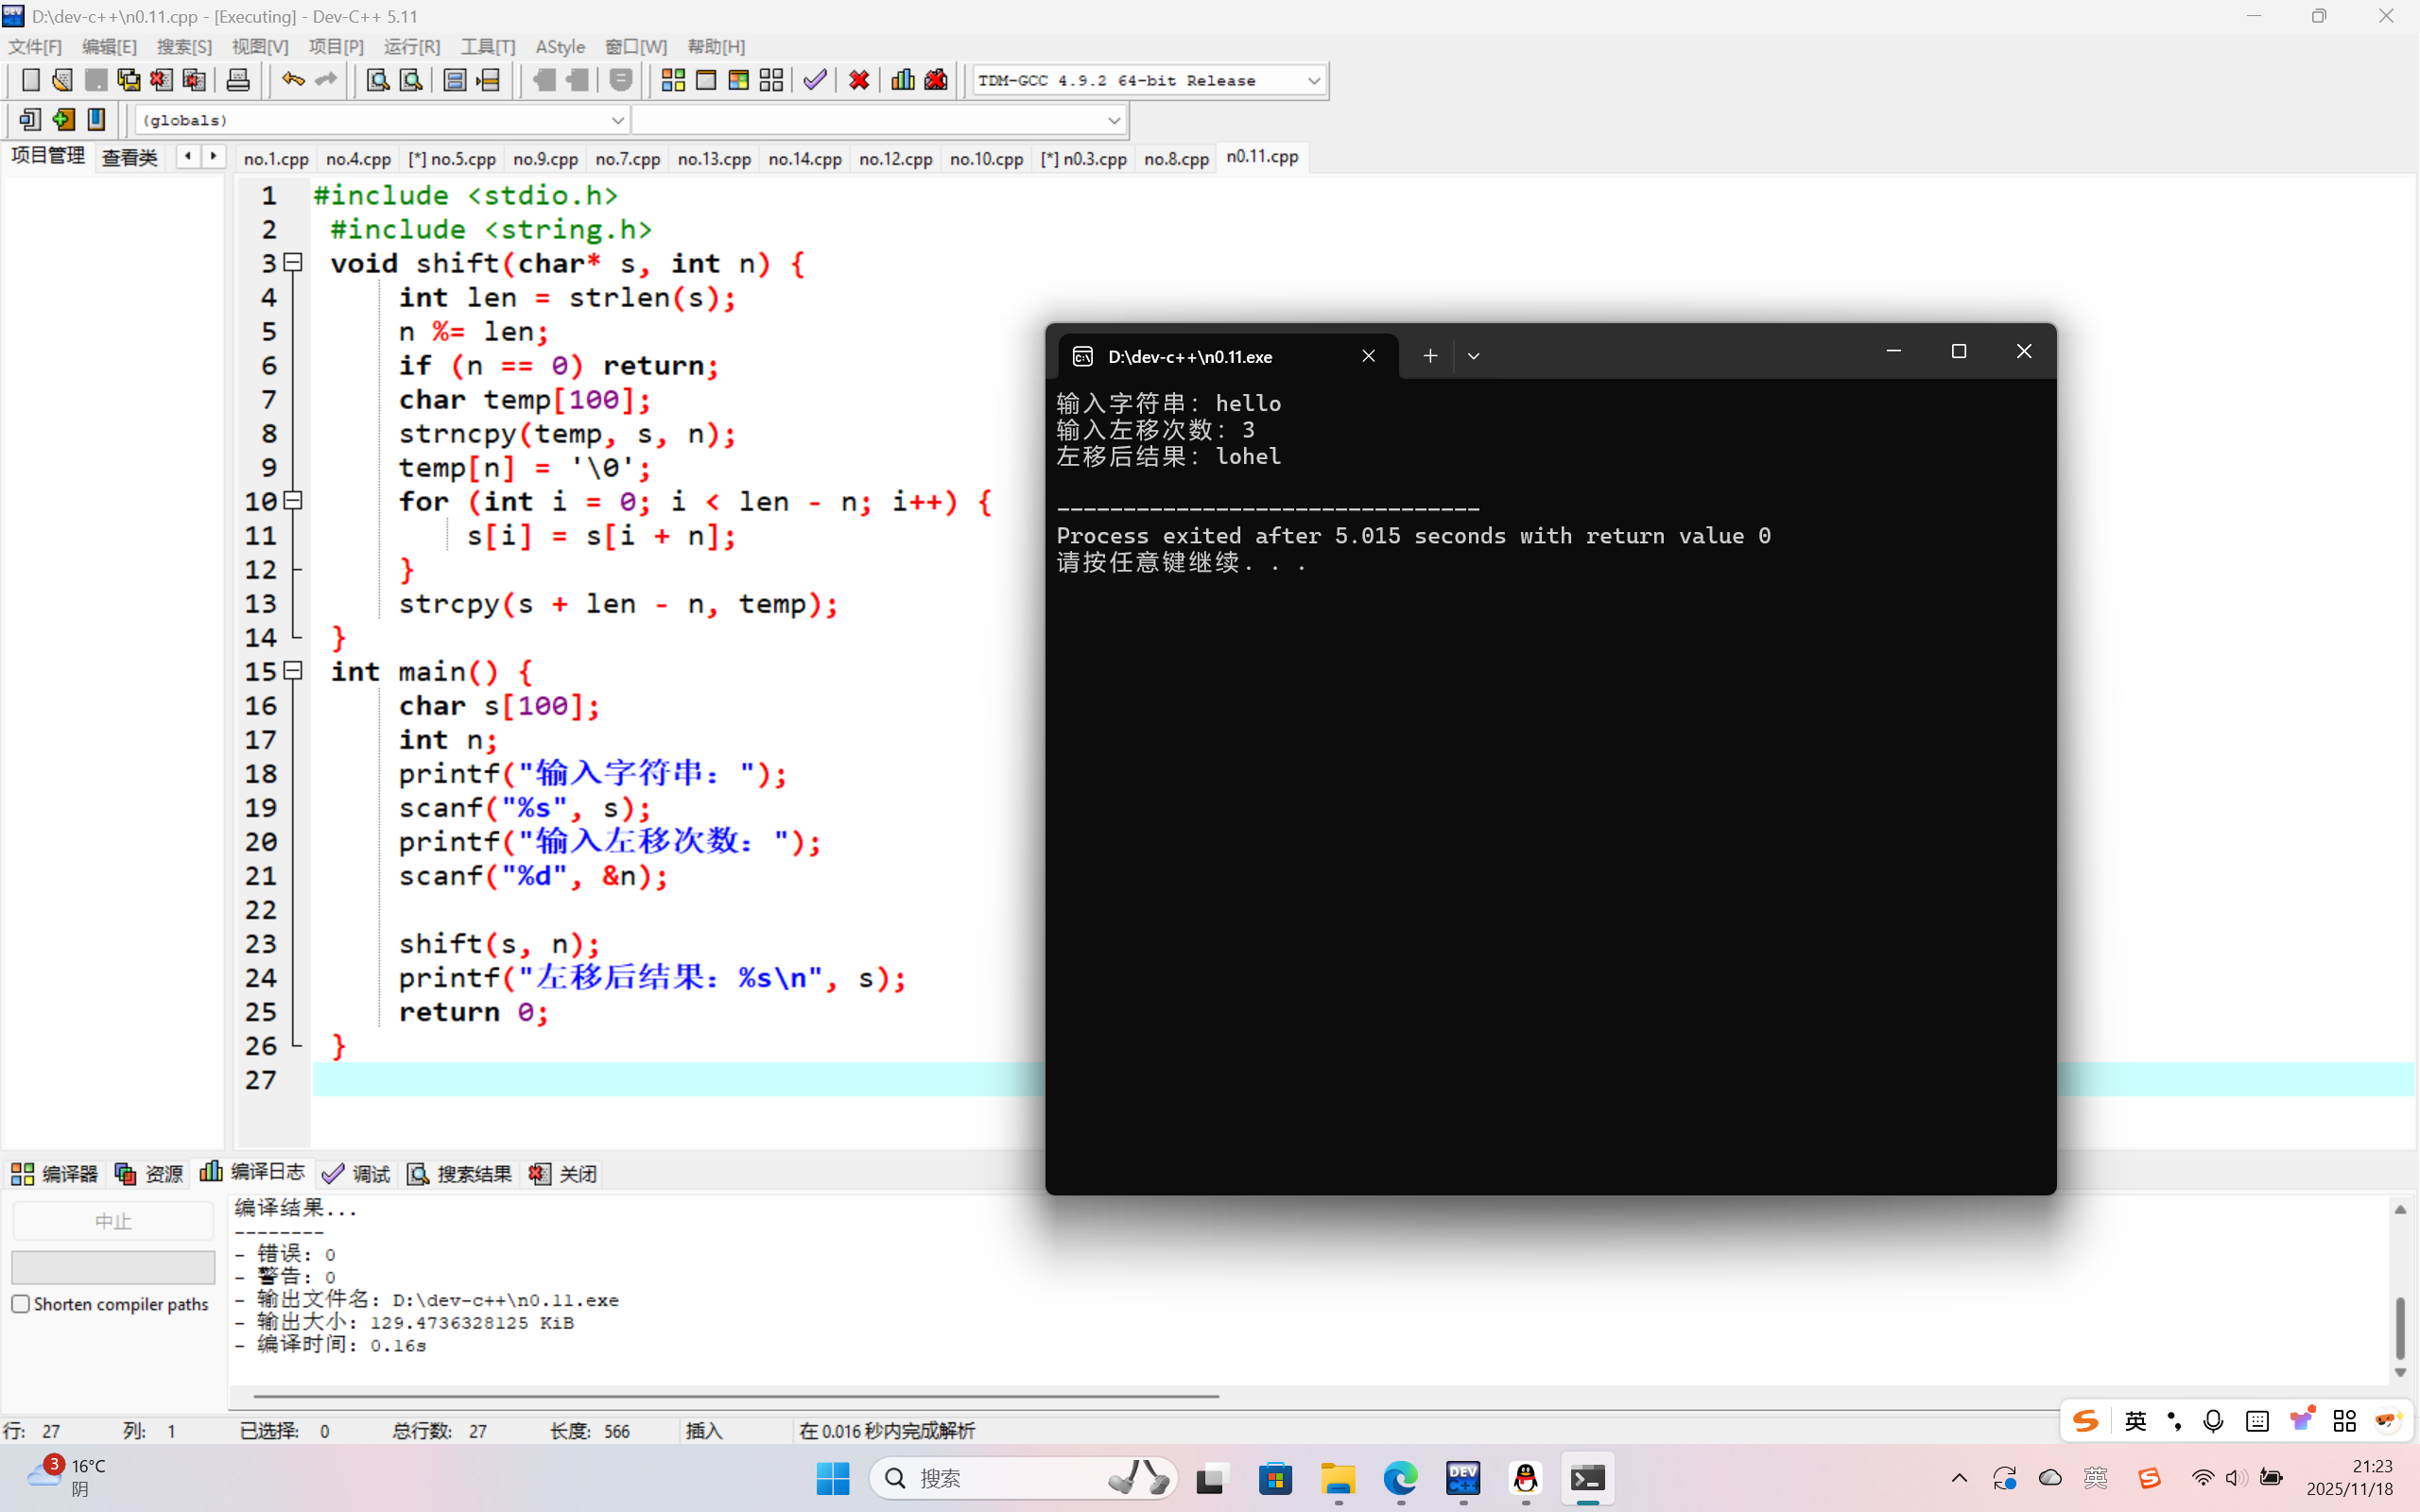Open the 调试 debug panel tab

pyautogui.click(x=358, y=1174)
